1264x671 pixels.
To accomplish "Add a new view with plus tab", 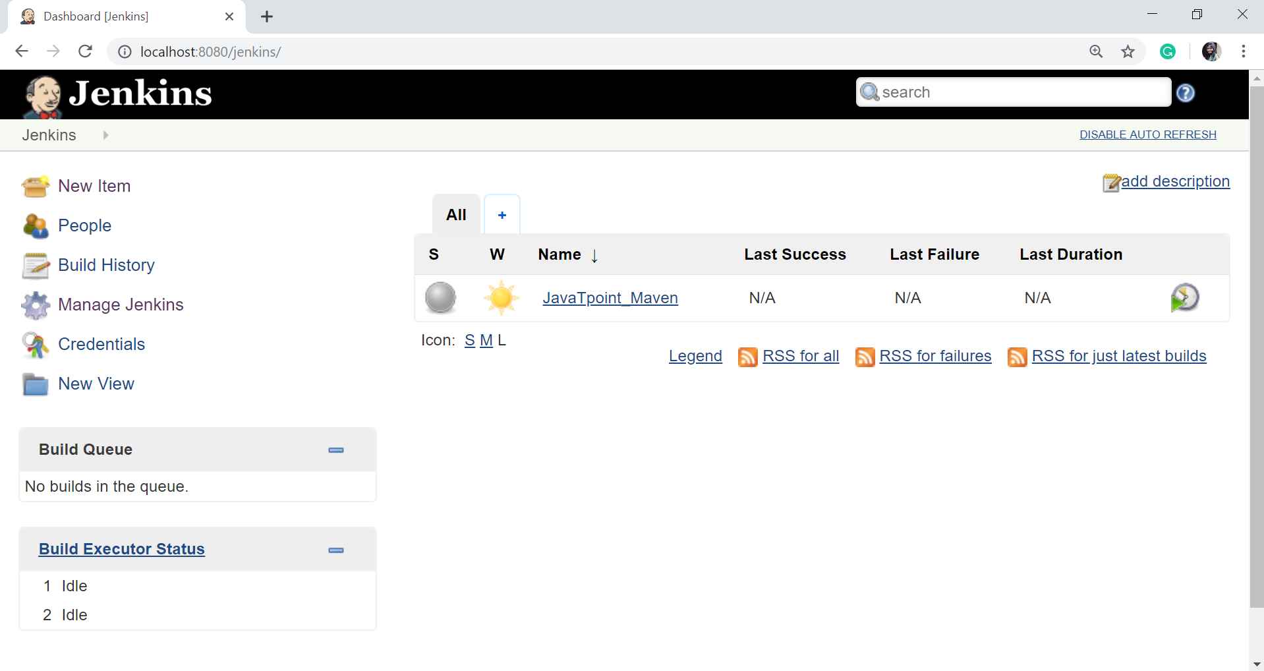I will coord(502,215).
